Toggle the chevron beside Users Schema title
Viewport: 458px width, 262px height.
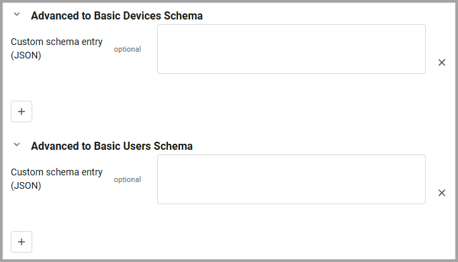click(x=17, y=144)
